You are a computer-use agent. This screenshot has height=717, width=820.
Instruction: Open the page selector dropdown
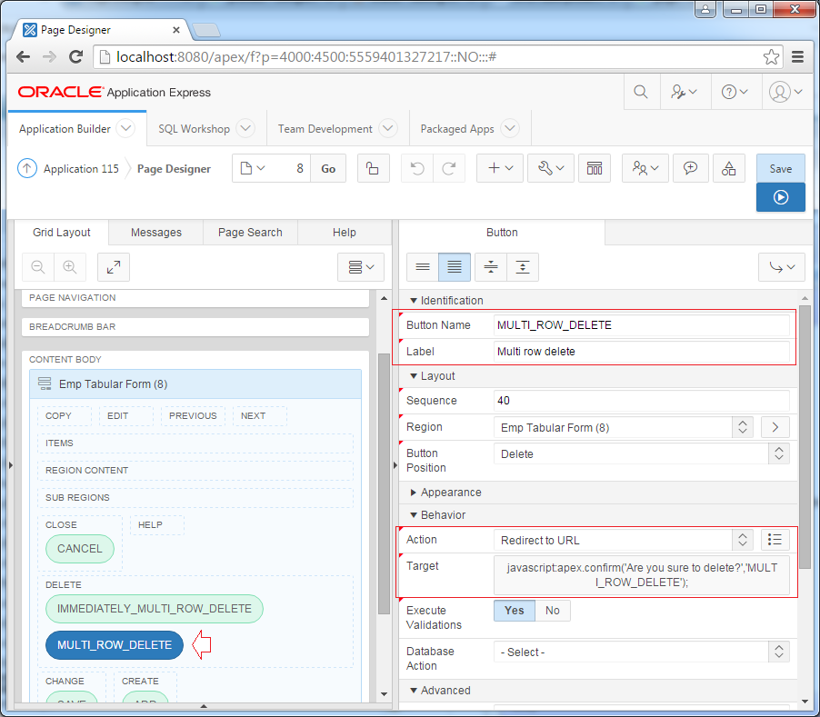point(253,168)
